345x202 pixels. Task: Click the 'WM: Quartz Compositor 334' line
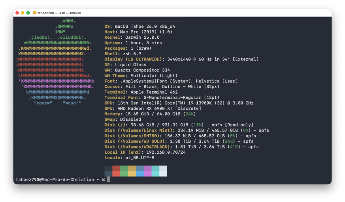pos(137,70)
